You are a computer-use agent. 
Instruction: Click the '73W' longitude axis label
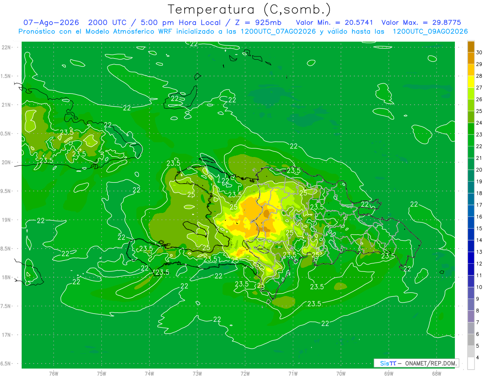(197, 374)
